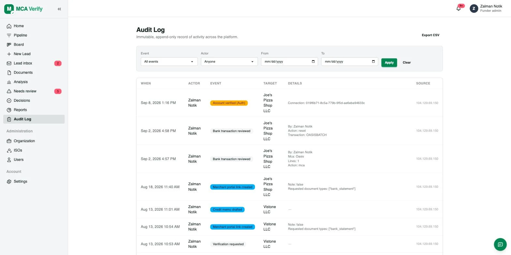Click the Sep 2, 2026 4:57 PM timestamp
This screenshot has width=511, height=255.
(158, 159)
